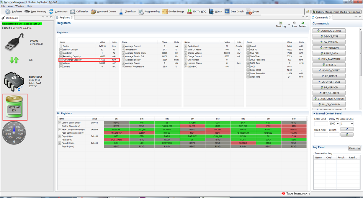The width and height of the screenshot is (363, 198).
Task: Open the Watch tool
Action: (215, 12)
